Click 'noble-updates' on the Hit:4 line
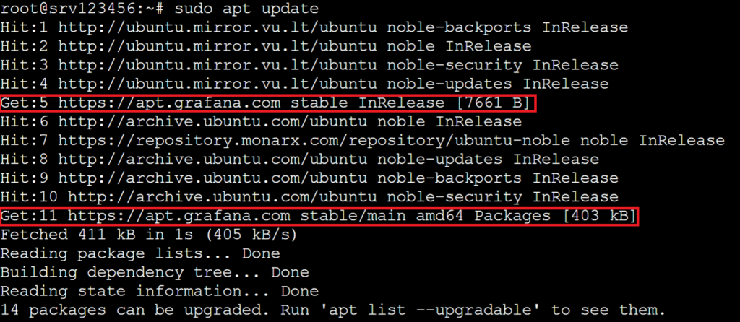This screenshot has height=322, width=740. [x=449, y=84]
